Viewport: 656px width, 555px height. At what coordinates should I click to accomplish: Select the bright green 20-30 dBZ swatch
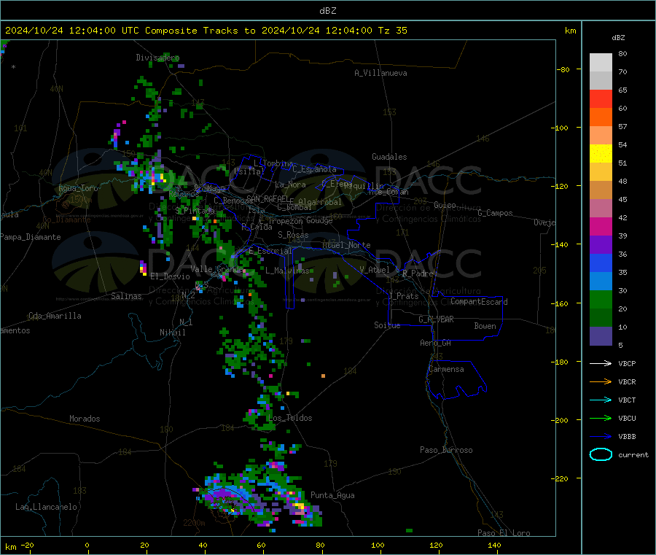(601, 300)
